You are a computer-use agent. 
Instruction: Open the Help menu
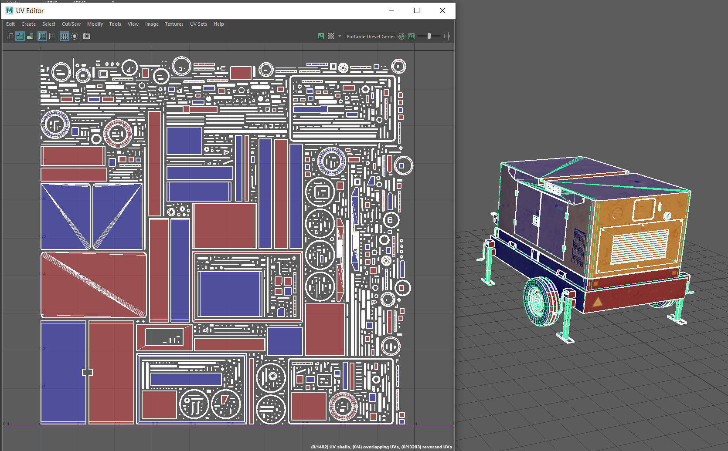click(x=218, y=24)
